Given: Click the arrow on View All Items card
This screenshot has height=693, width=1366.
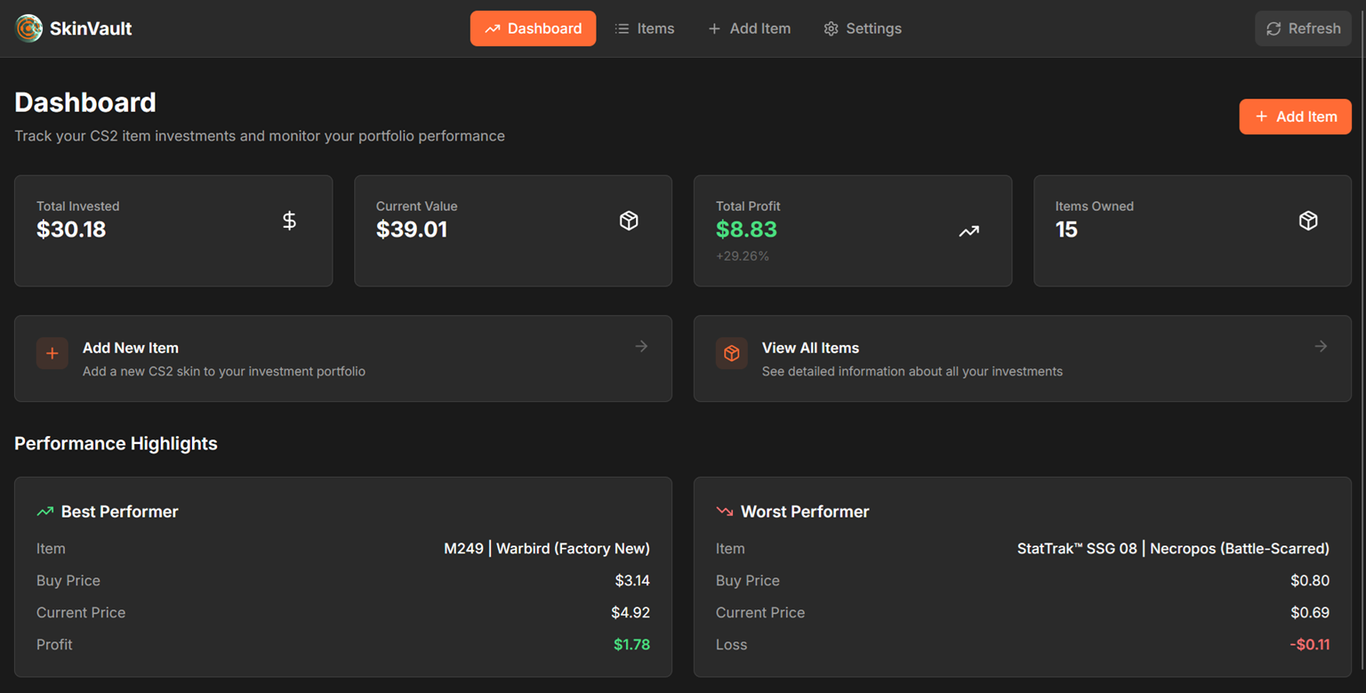Looking at the screenshot, I should (1321, 346).
